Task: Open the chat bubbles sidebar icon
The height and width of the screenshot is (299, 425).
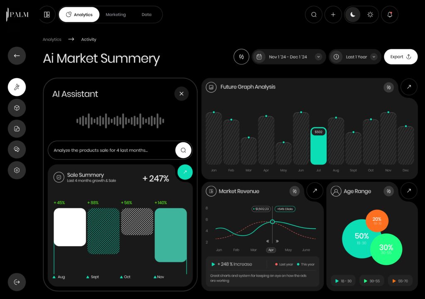Action: (17, 149)
